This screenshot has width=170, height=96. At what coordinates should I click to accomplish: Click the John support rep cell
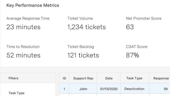pyautogui.click(x=83, y=89)
